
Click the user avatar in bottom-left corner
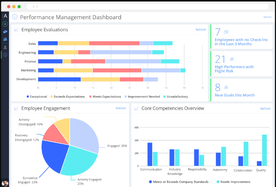click(5, 183)
